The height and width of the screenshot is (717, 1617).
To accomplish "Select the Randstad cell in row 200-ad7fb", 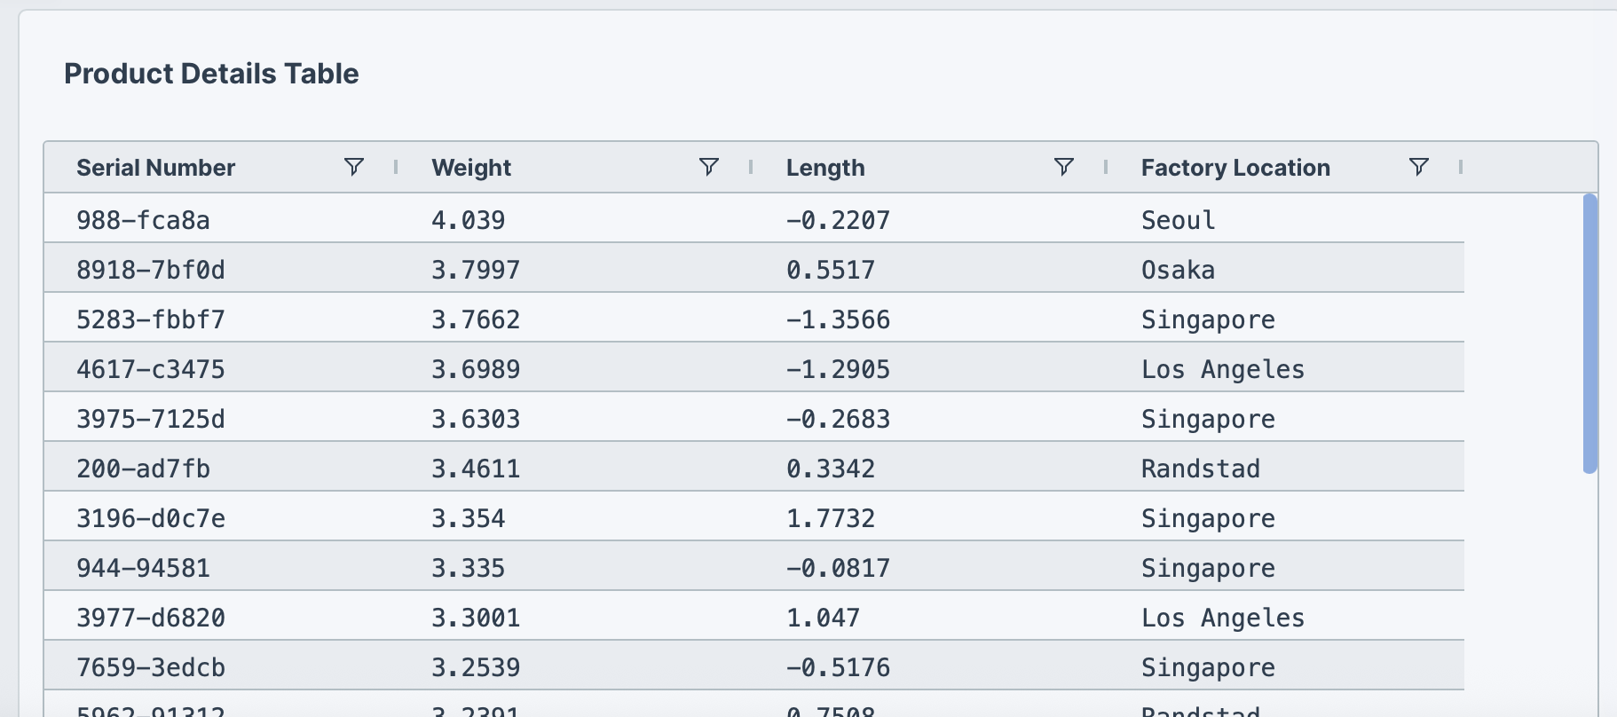I will [1200, 469].
